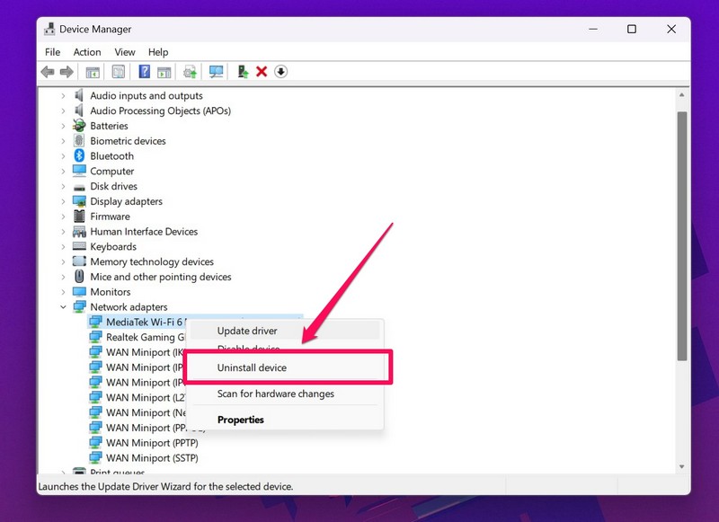
Task: Click the blue Help question-mark toolbar icon
Action: coord(144,72)
